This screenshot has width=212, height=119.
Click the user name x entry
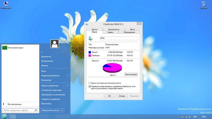pos(42,52)
